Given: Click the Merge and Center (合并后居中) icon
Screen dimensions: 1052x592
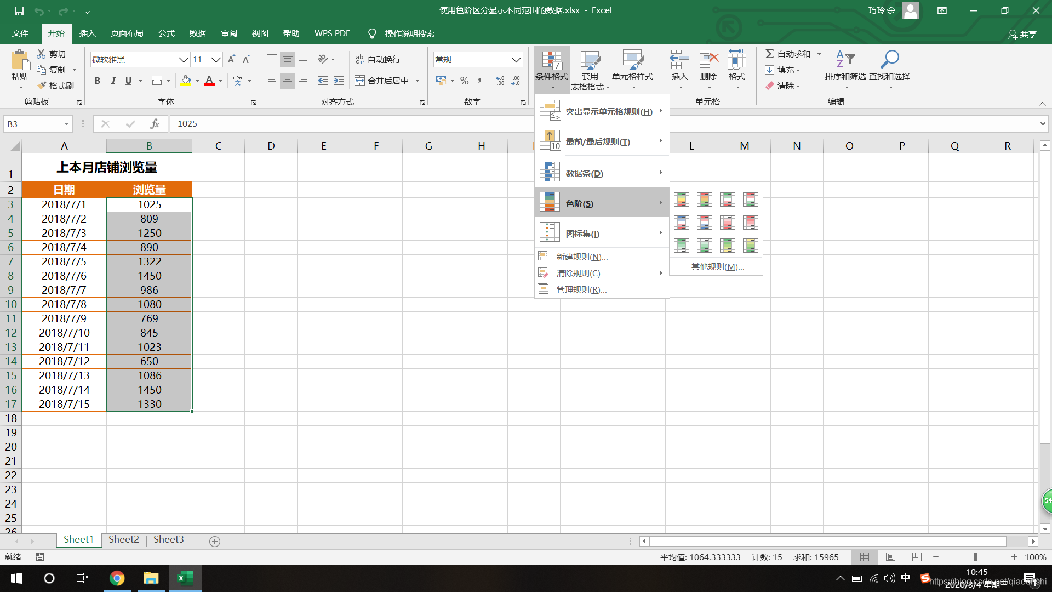Looking at the screenshot, I should [360, 81].
